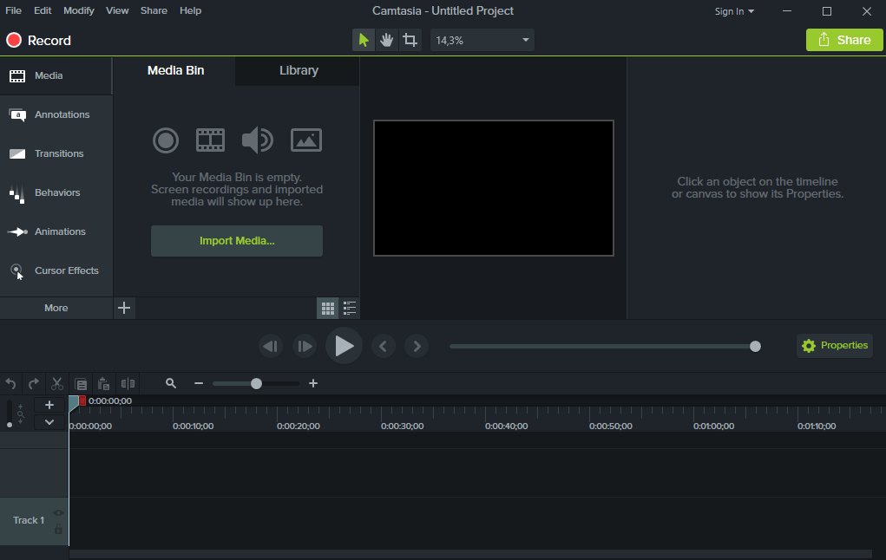
Task: Expand the Sign In dropdown
Action: (x=734, y=11)
